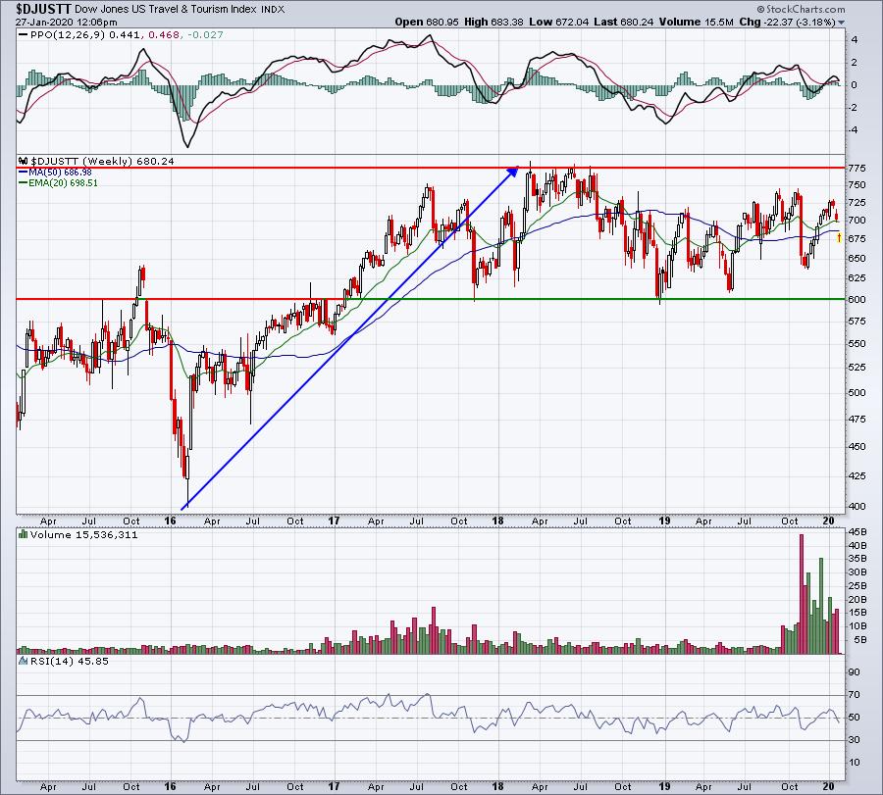The width and height of the screenshot is (883, 795).
Task: Click the RSI(14) 45.85 indicator label
Action: 70,661
